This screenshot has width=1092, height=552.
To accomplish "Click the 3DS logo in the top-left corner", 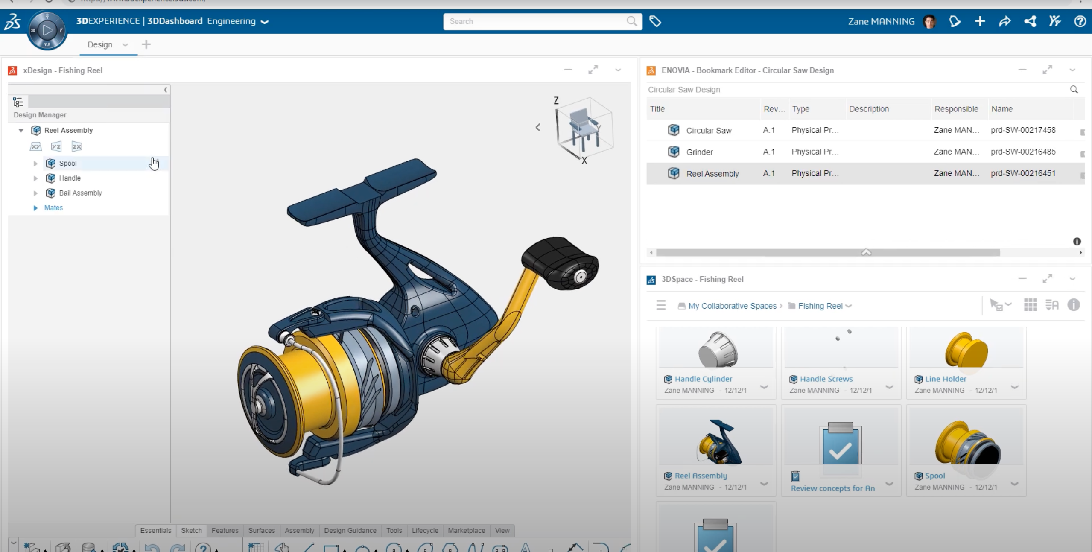I will [12, 21].
